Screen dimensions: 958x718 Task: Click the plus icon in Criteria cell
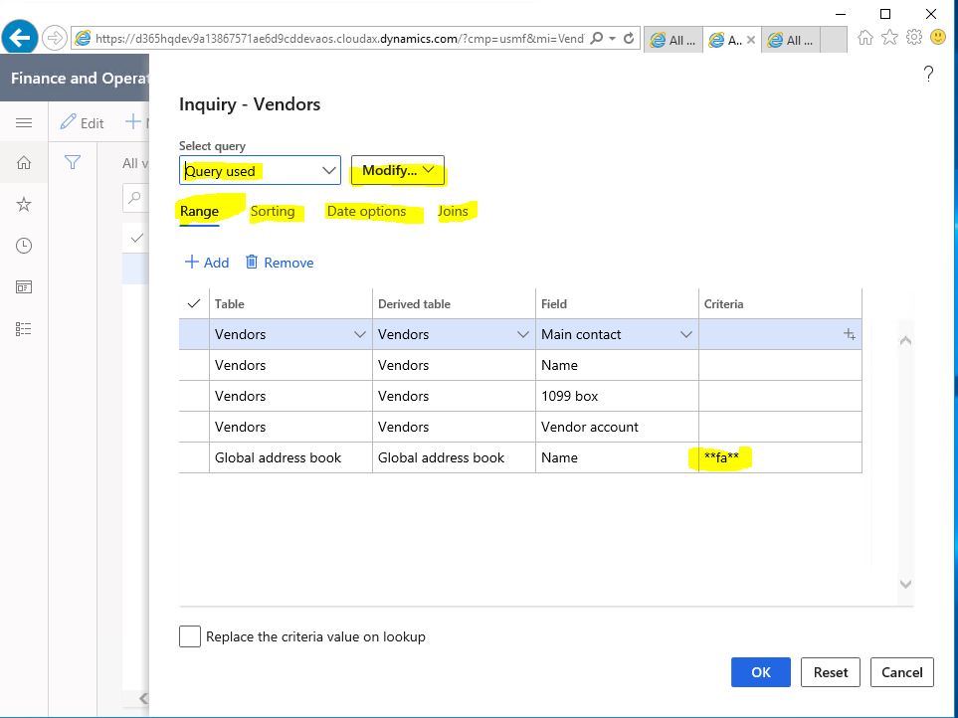(850, 334)
